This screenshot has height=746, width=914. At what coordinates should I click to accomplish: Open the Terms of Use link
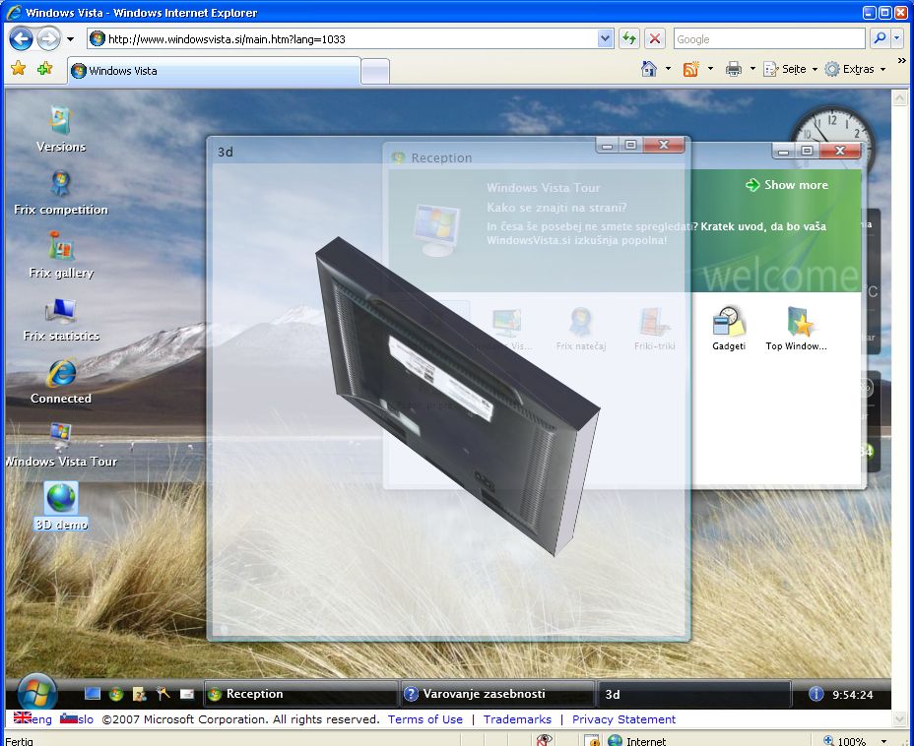(x=424, y=719)
